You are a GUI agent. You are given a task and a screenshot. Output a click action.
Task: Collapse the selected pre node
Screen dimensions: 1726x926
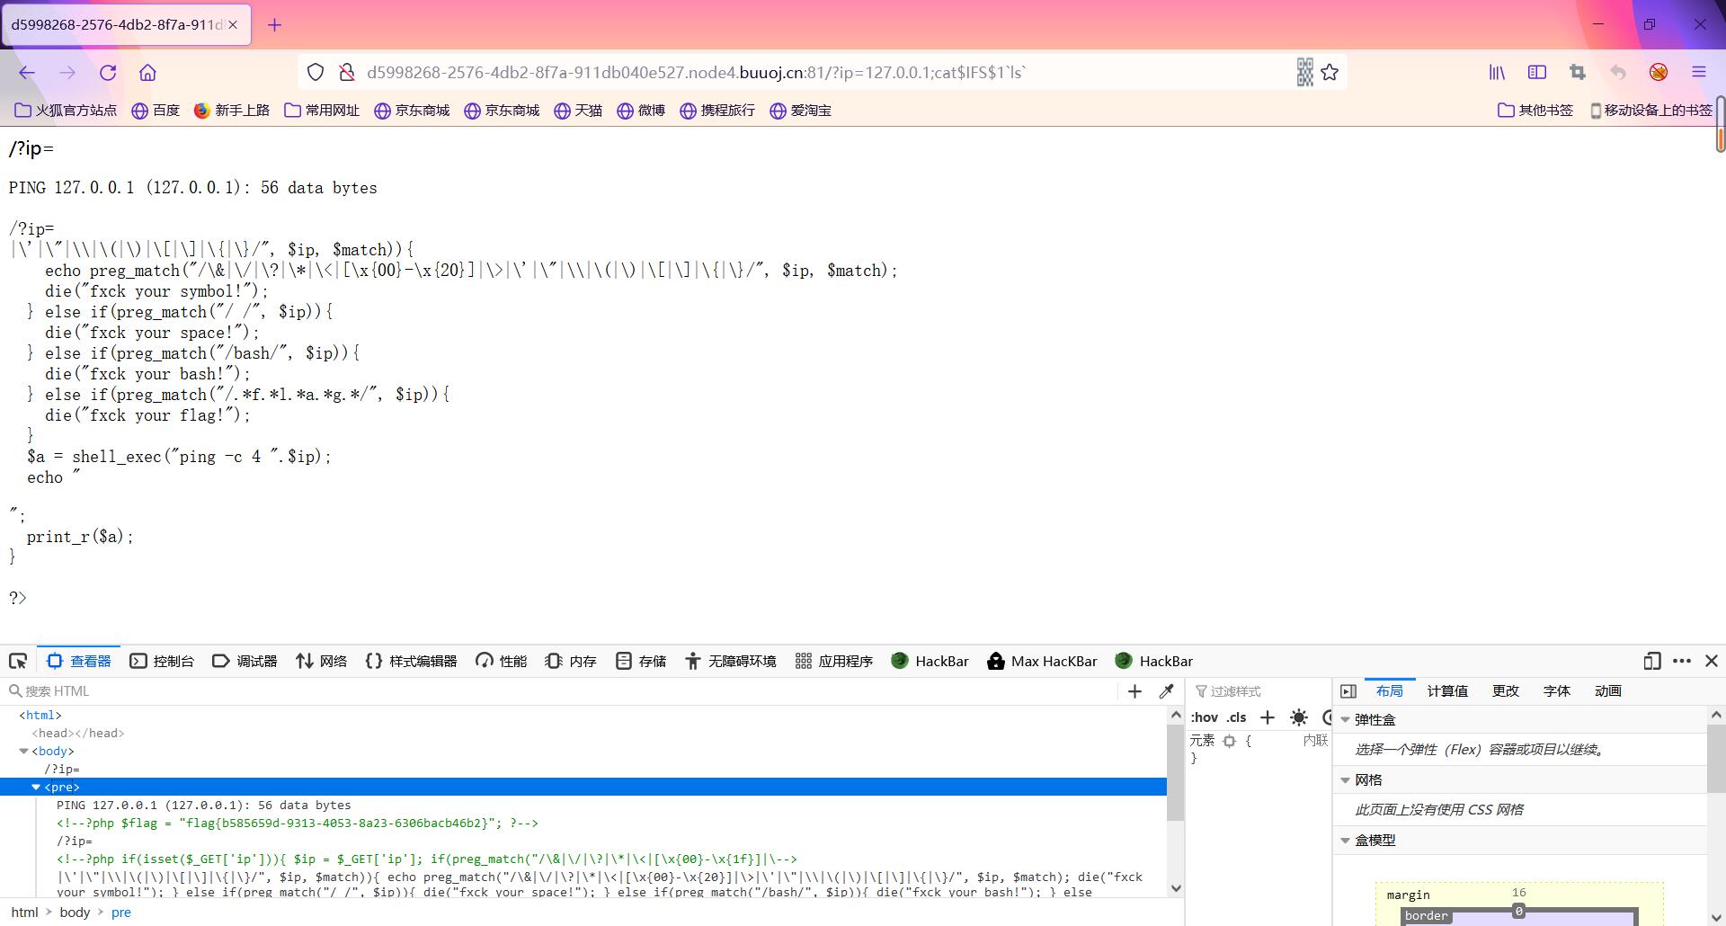tap(36, 788)
